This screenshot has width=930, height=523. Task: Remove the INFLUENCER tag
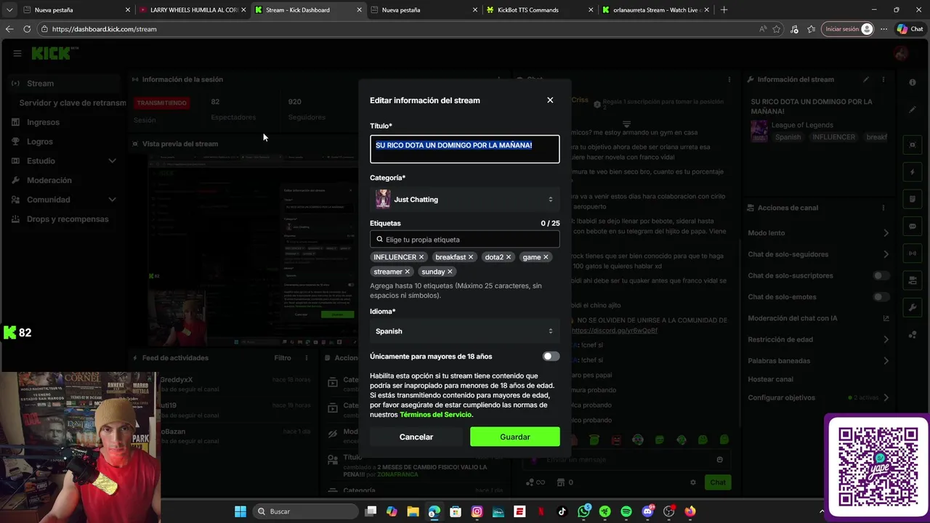(421, 257)
